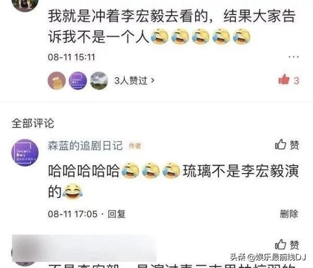This screenshot has width=313, height=268.
Task: Open the three-dot more options menu
Action: (294, 57)
